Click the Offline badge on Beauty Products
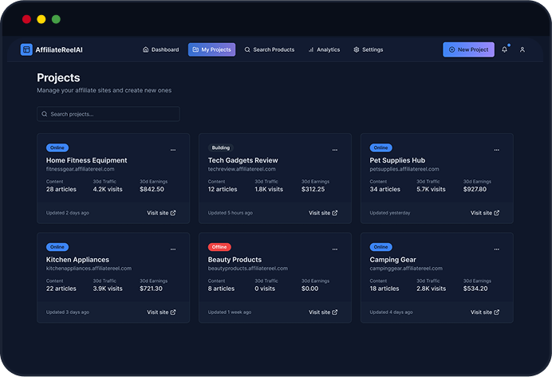Viewport: 552px width, 377px height. point(219,247)
